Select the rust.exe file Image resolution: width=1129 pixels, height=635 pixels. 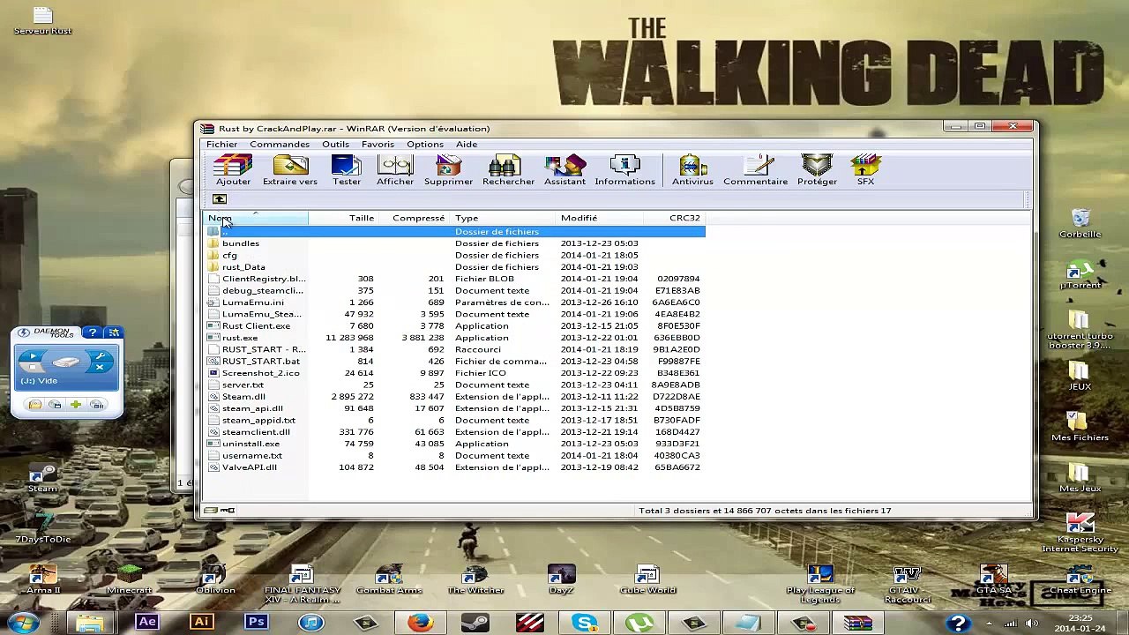455,338
